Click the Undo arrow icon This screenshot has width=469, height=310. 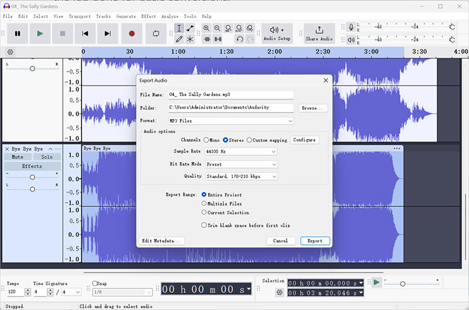pos(240,39)
